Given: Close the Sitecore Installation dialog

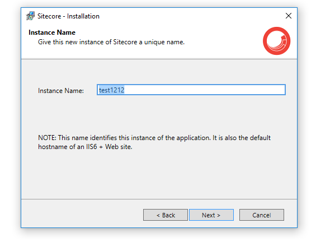Looking at the screenshot, I should click(x=289, y=16).
